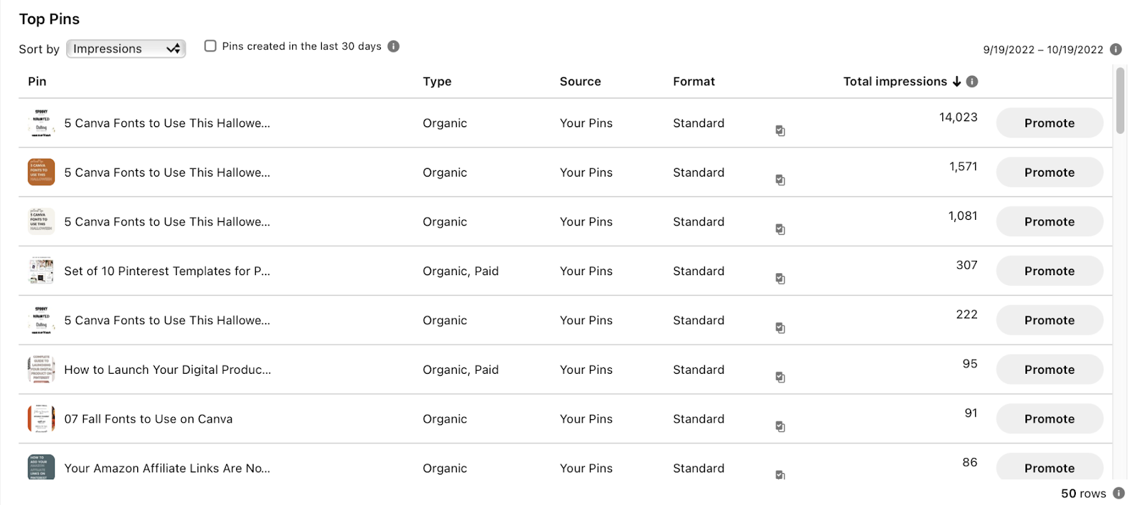Click the stacked-checkmark icon in the 14,023 impressions row
The width and height of the screenshot is (1137, 505).
pos(780,131)
